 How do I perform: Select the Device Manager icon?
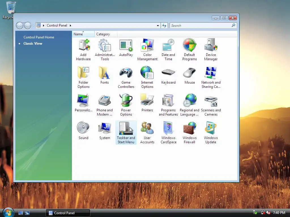(x=211, y=50)
